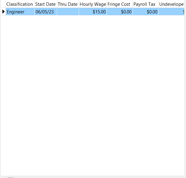This screenshot has height=178, width=186.
Task: Click divider between Payroll Tax and Undeveloped headers
Action: click(158, 4)
